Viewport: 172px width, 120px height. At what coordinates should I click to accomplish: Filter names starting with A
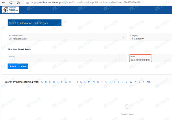pos(42,82)
